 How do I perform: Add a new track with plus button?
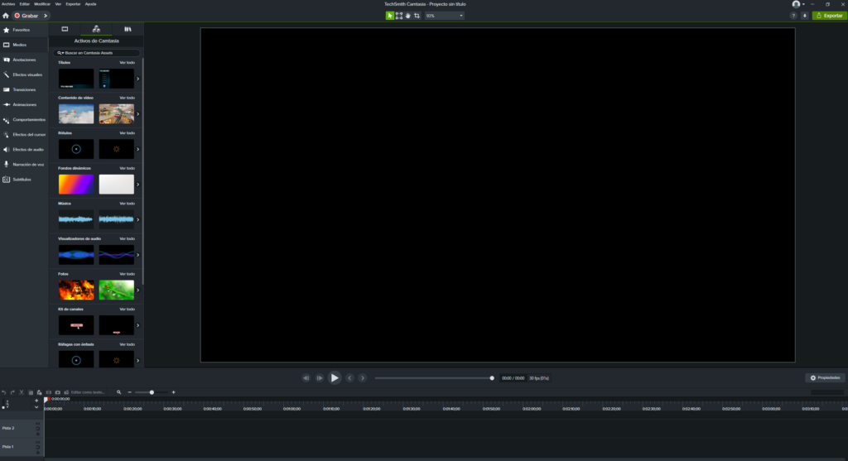[x=36, y=401]
